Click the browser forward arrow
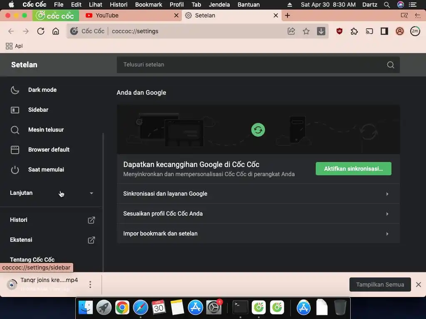The width and height of the screenshot is (426, 319). point(26,31)
